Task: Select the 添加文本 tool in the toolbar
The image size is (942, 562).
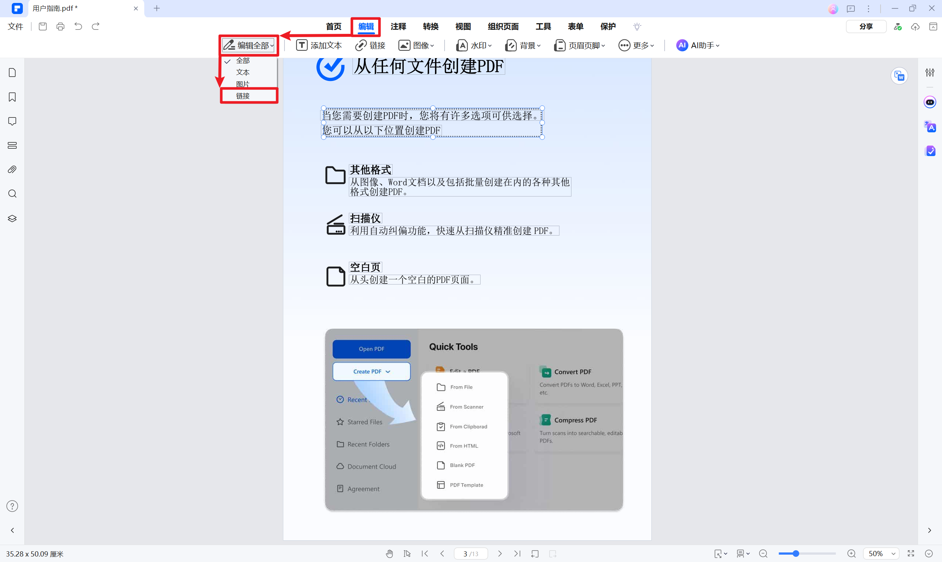Action: pos(319,45)
